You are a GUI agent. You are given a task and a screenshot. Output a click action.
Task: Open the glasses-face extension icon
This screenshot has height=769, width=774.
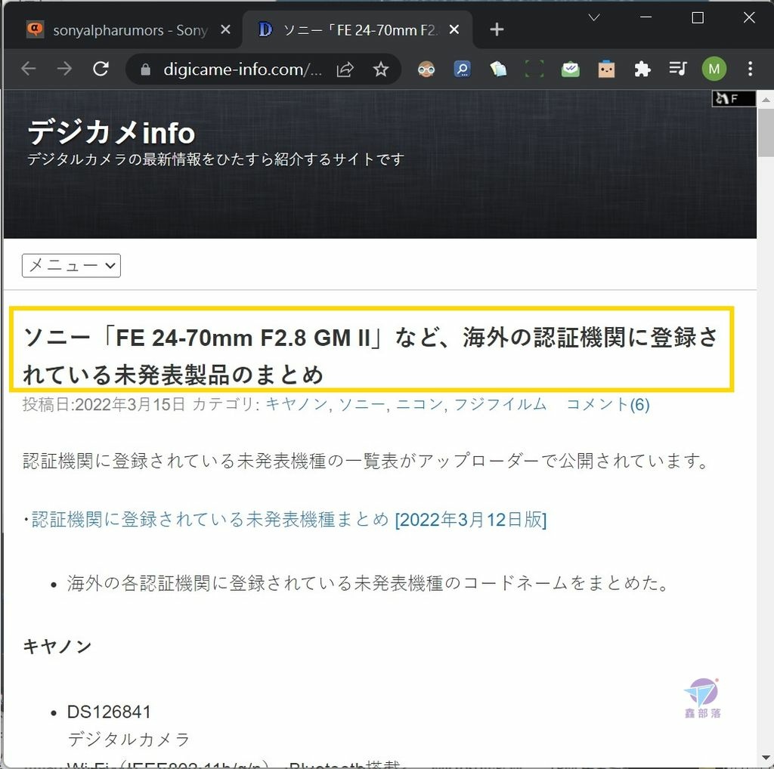426,69
